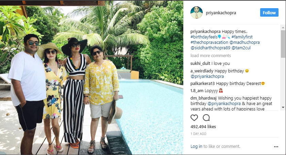Open commenter sukhi_dult's profile

click(200, 64)
